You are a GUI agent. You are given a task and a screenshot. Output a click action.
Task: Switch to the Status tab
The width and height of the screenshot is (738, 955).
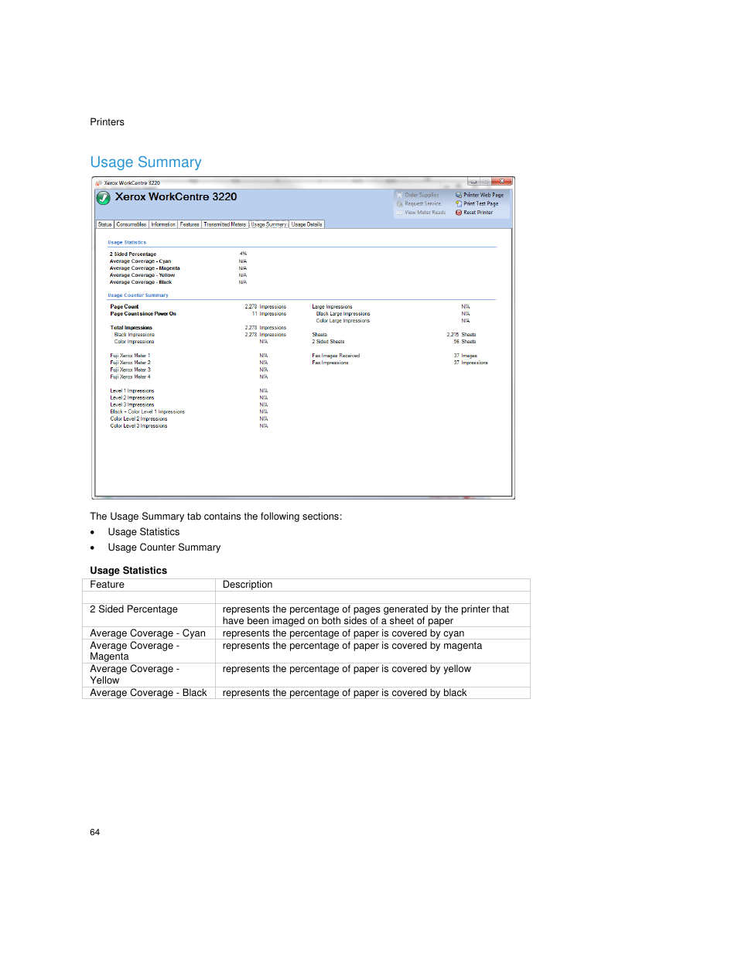(x=105, y=224)
